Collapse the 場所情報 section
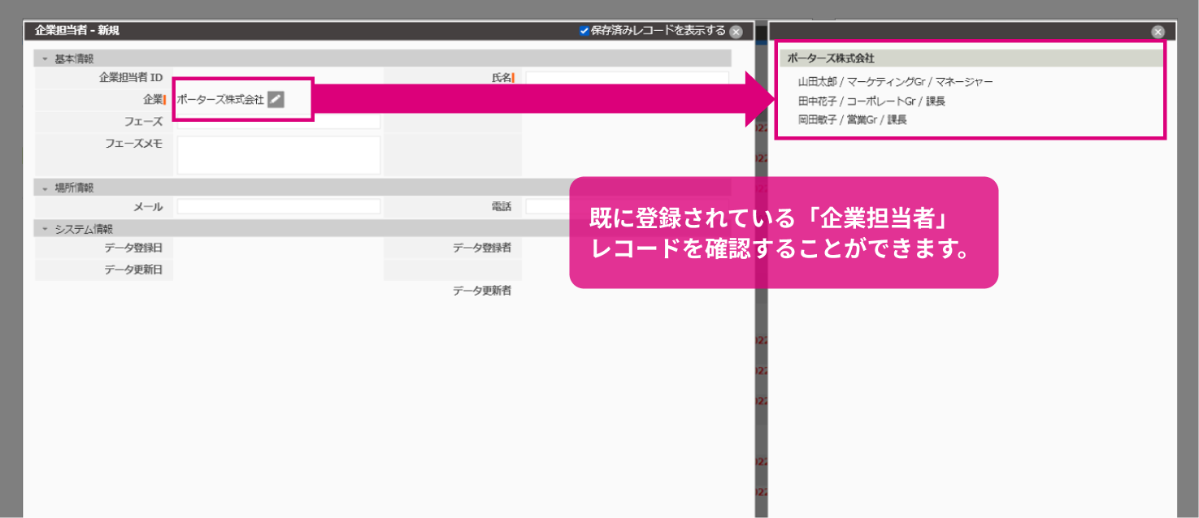Screen dimensions: 1199x518 click(x=43, y=186)
